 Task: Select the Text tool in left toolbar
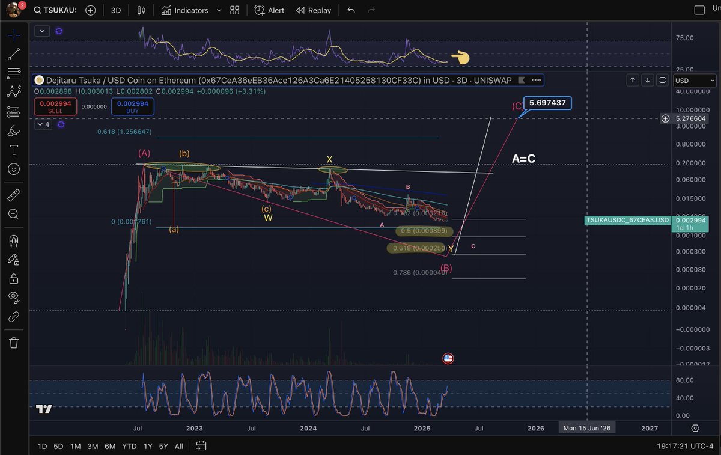pos(14,150)
